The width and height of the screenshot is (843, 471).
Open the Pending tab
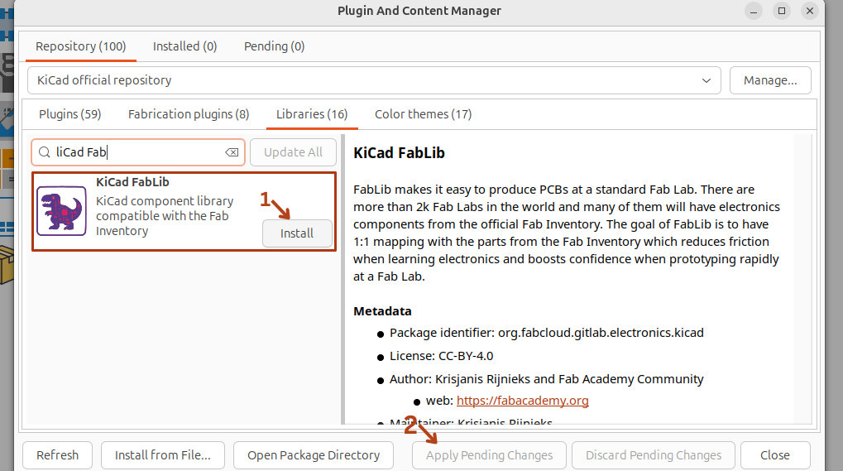[274, 46]
